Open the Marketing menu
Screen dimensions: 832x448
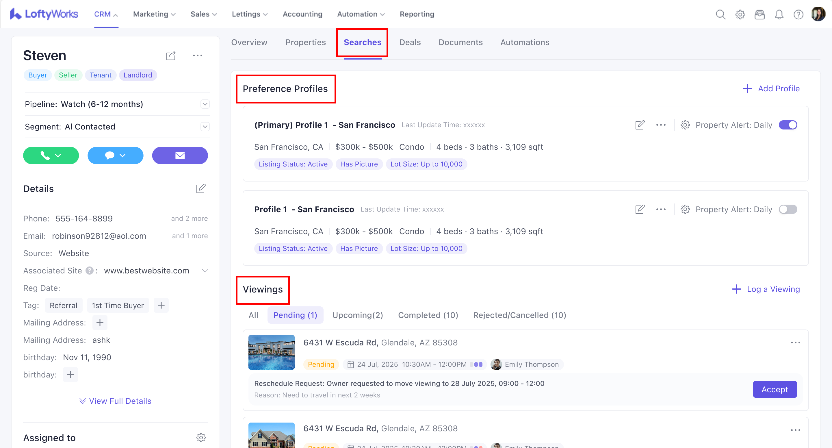click(x=154, y=14)
